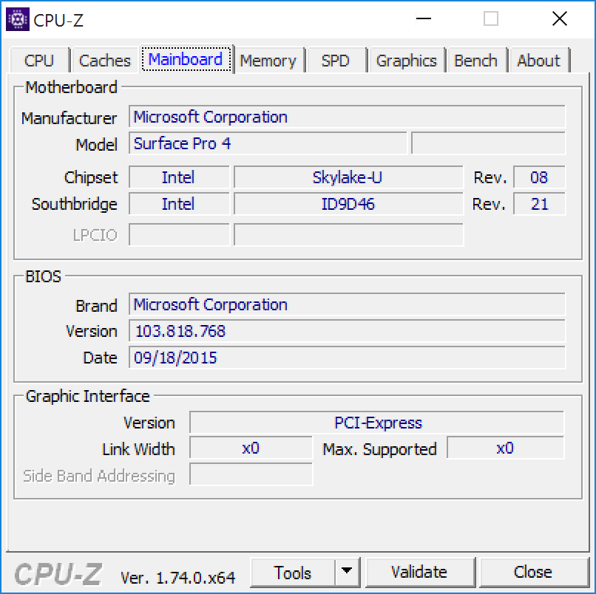Screen dimensions: 596x594
Task: Open the SPD tab
Action: coord(335,61)
